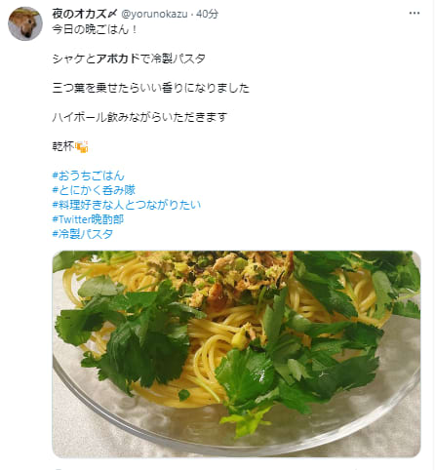Open the tweet's more options menu
The height and width of the screenshot is (470, 435).
(x=414, y=14)
